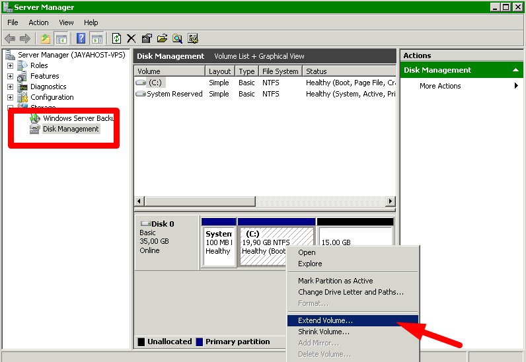Image resolution: width=526 pixels, height=362 pixels.
Task: Open the Action menu
Action: tap(38, 22)
